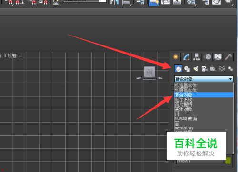Screen dimensions: 238x172
Task: Choose 扩展基本体 from the list
Action: tap(204, 90)
